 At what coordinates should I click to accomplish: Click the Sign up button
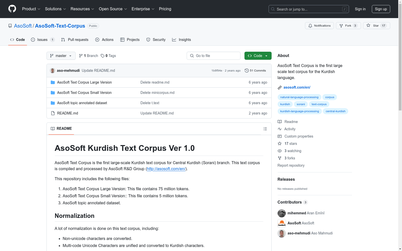381,9
